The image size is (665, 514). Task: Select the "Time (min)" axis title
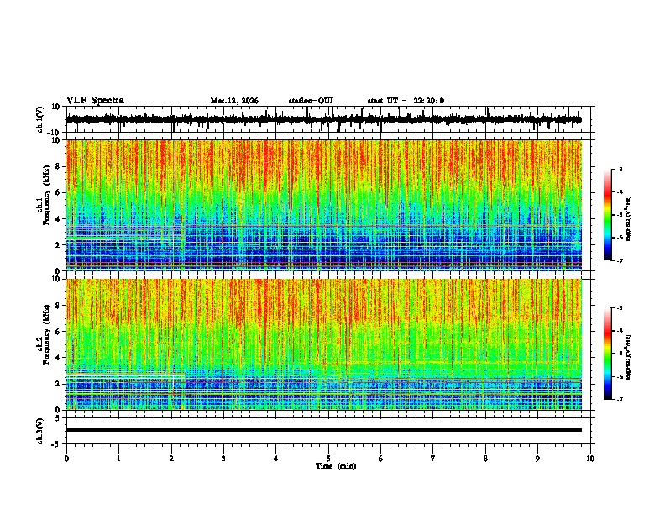(x=336, y=466)
